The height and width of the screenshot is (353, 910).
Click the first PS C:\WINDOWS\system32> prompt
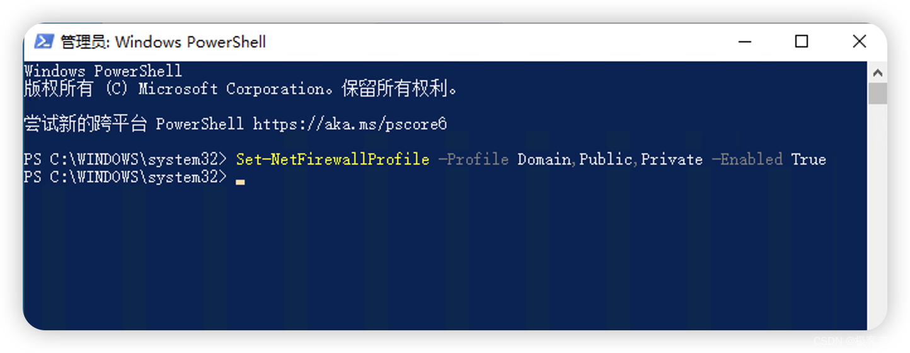pyautogui.click(x=125, y=159)
